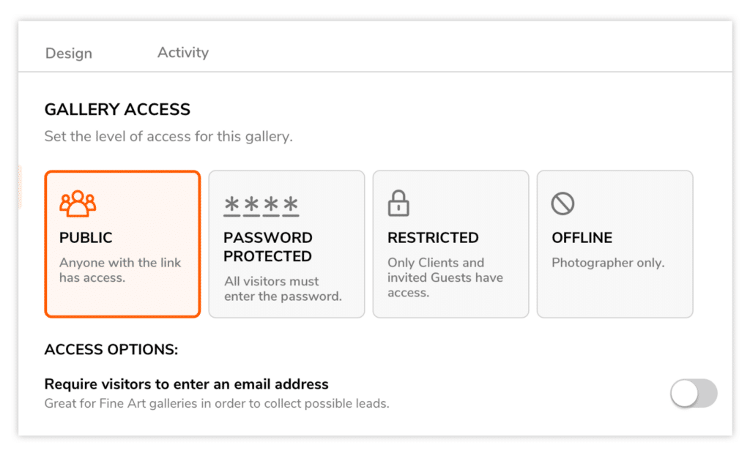Choose Password Protected gallery access
The height and width of the screenshot is (456, 750).
[286, 244]
